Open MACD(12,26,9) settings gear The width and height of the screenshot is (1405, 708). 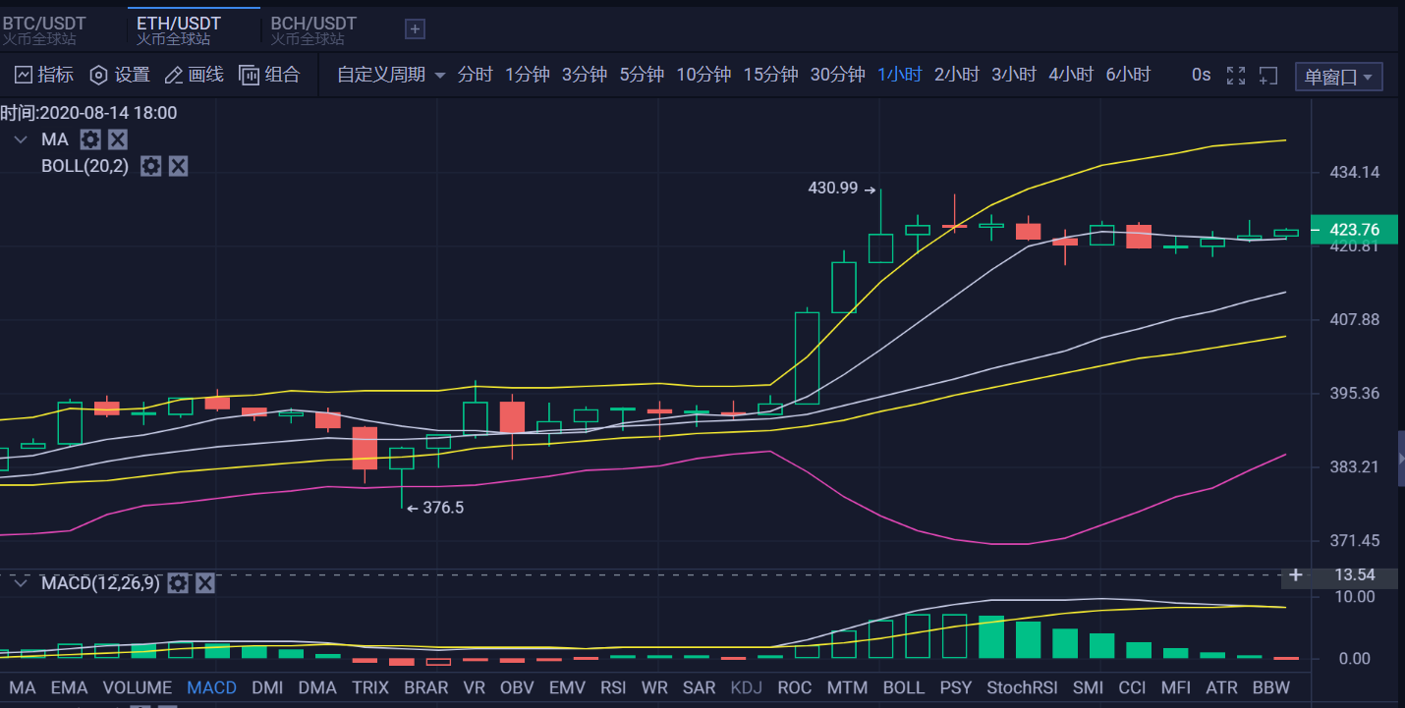pos(178,583)
